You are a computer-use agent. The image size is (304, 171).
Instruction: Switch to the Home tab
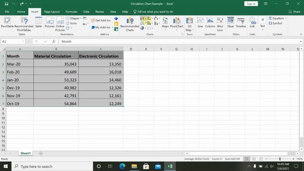point(21,11)
